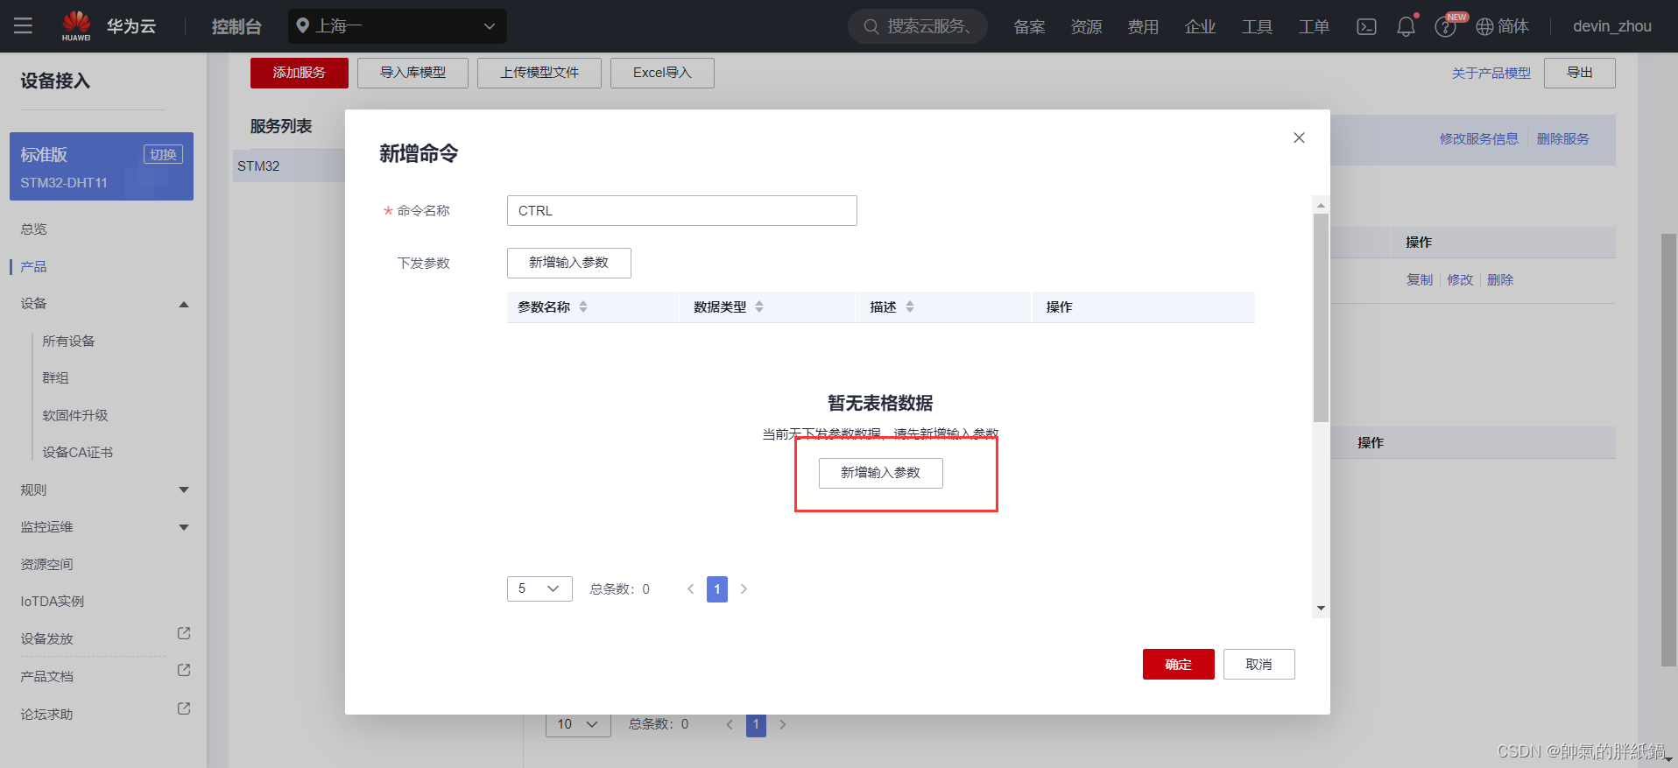Click the globe language icon
The width and height of the screenshot is (1678, 768).
[1484, 26]
